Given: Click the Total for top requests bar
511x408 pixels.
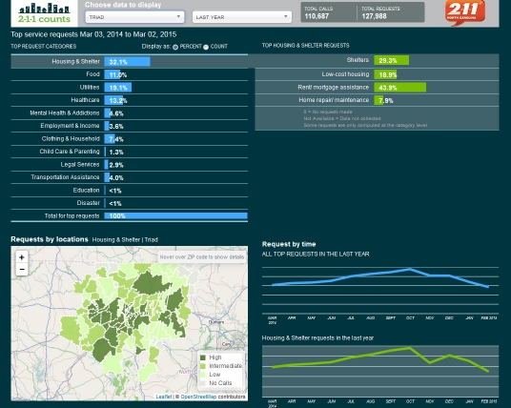Looking at the screenshot, I should (x=175, y=215).
